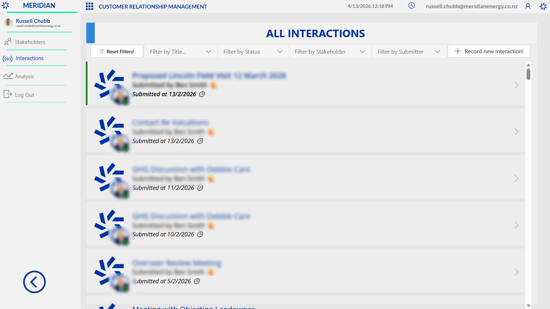The height and width of the screenshot is (309, 550).
Task: Open the Filter by Stakeholder dropdown
Action: point(330,51)
